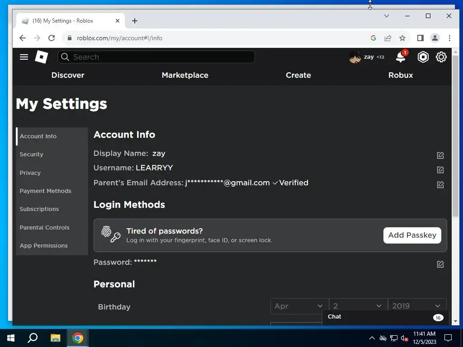The image size is (463, 347).
Task: Open the Create nav item
Action: click(x=298, y=75)
